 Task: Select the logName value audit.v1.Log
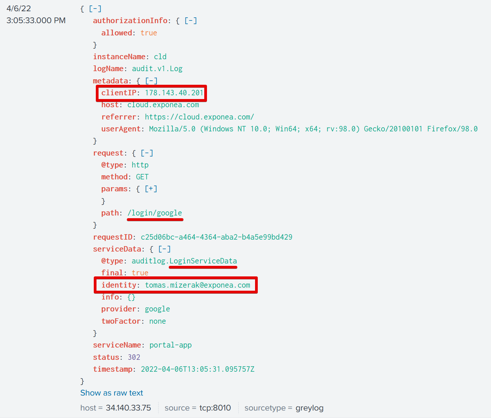click(x=157, y=69)
